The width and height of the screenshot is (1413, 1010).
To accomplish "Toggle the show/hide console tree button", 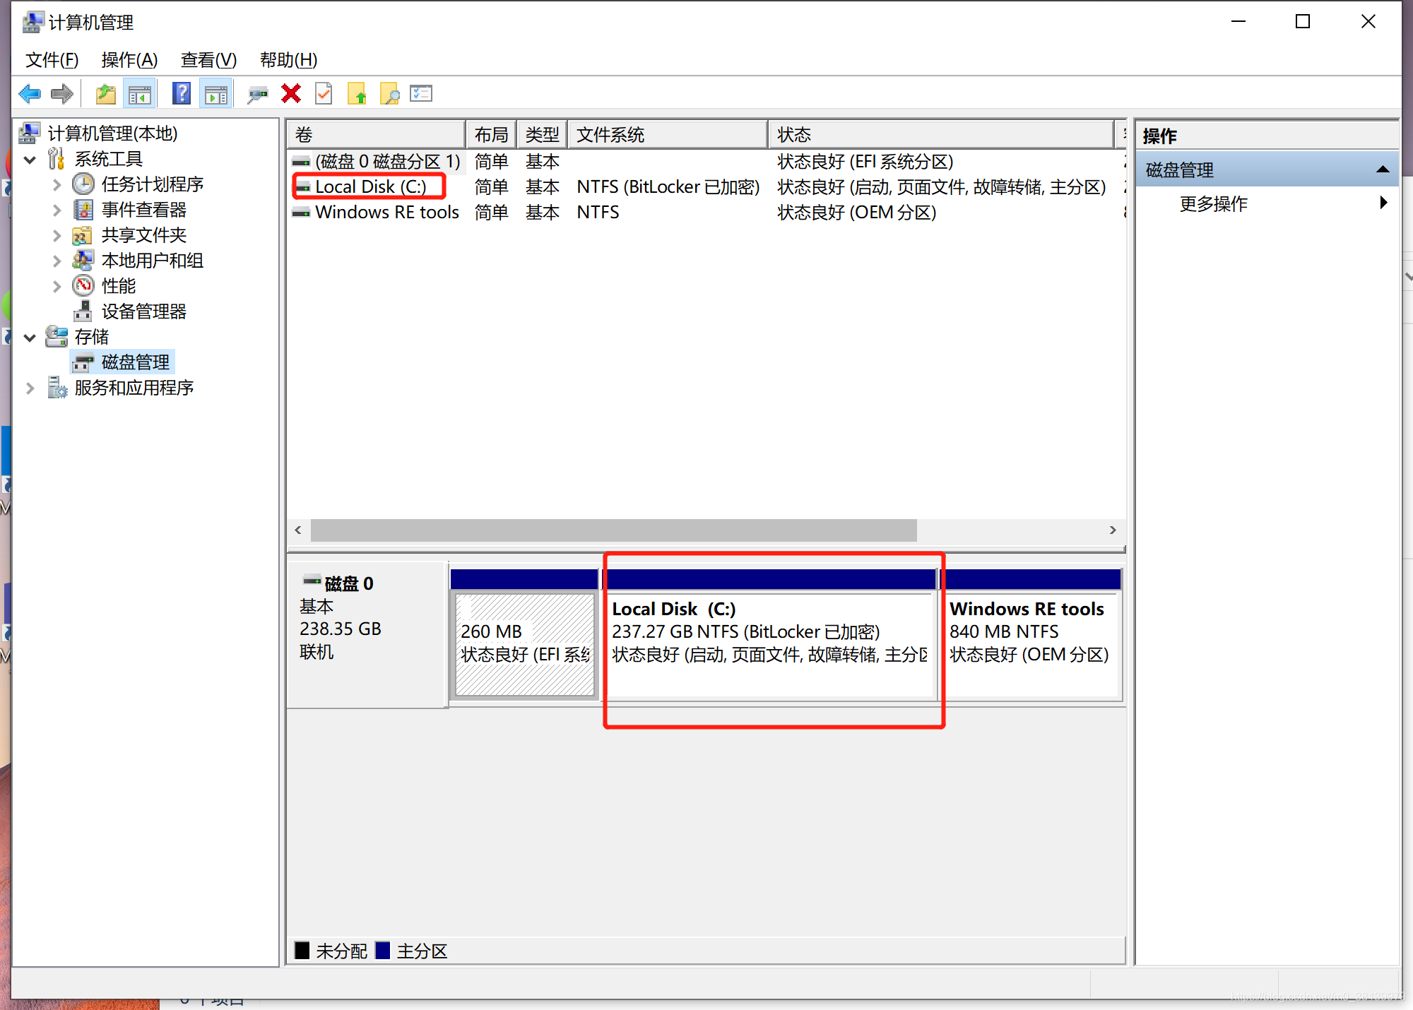I will pos(139,93).
